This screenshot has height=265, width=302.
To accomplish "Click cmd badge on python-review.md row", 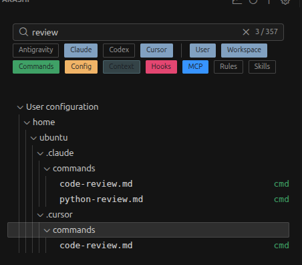I will coord(281,199).
